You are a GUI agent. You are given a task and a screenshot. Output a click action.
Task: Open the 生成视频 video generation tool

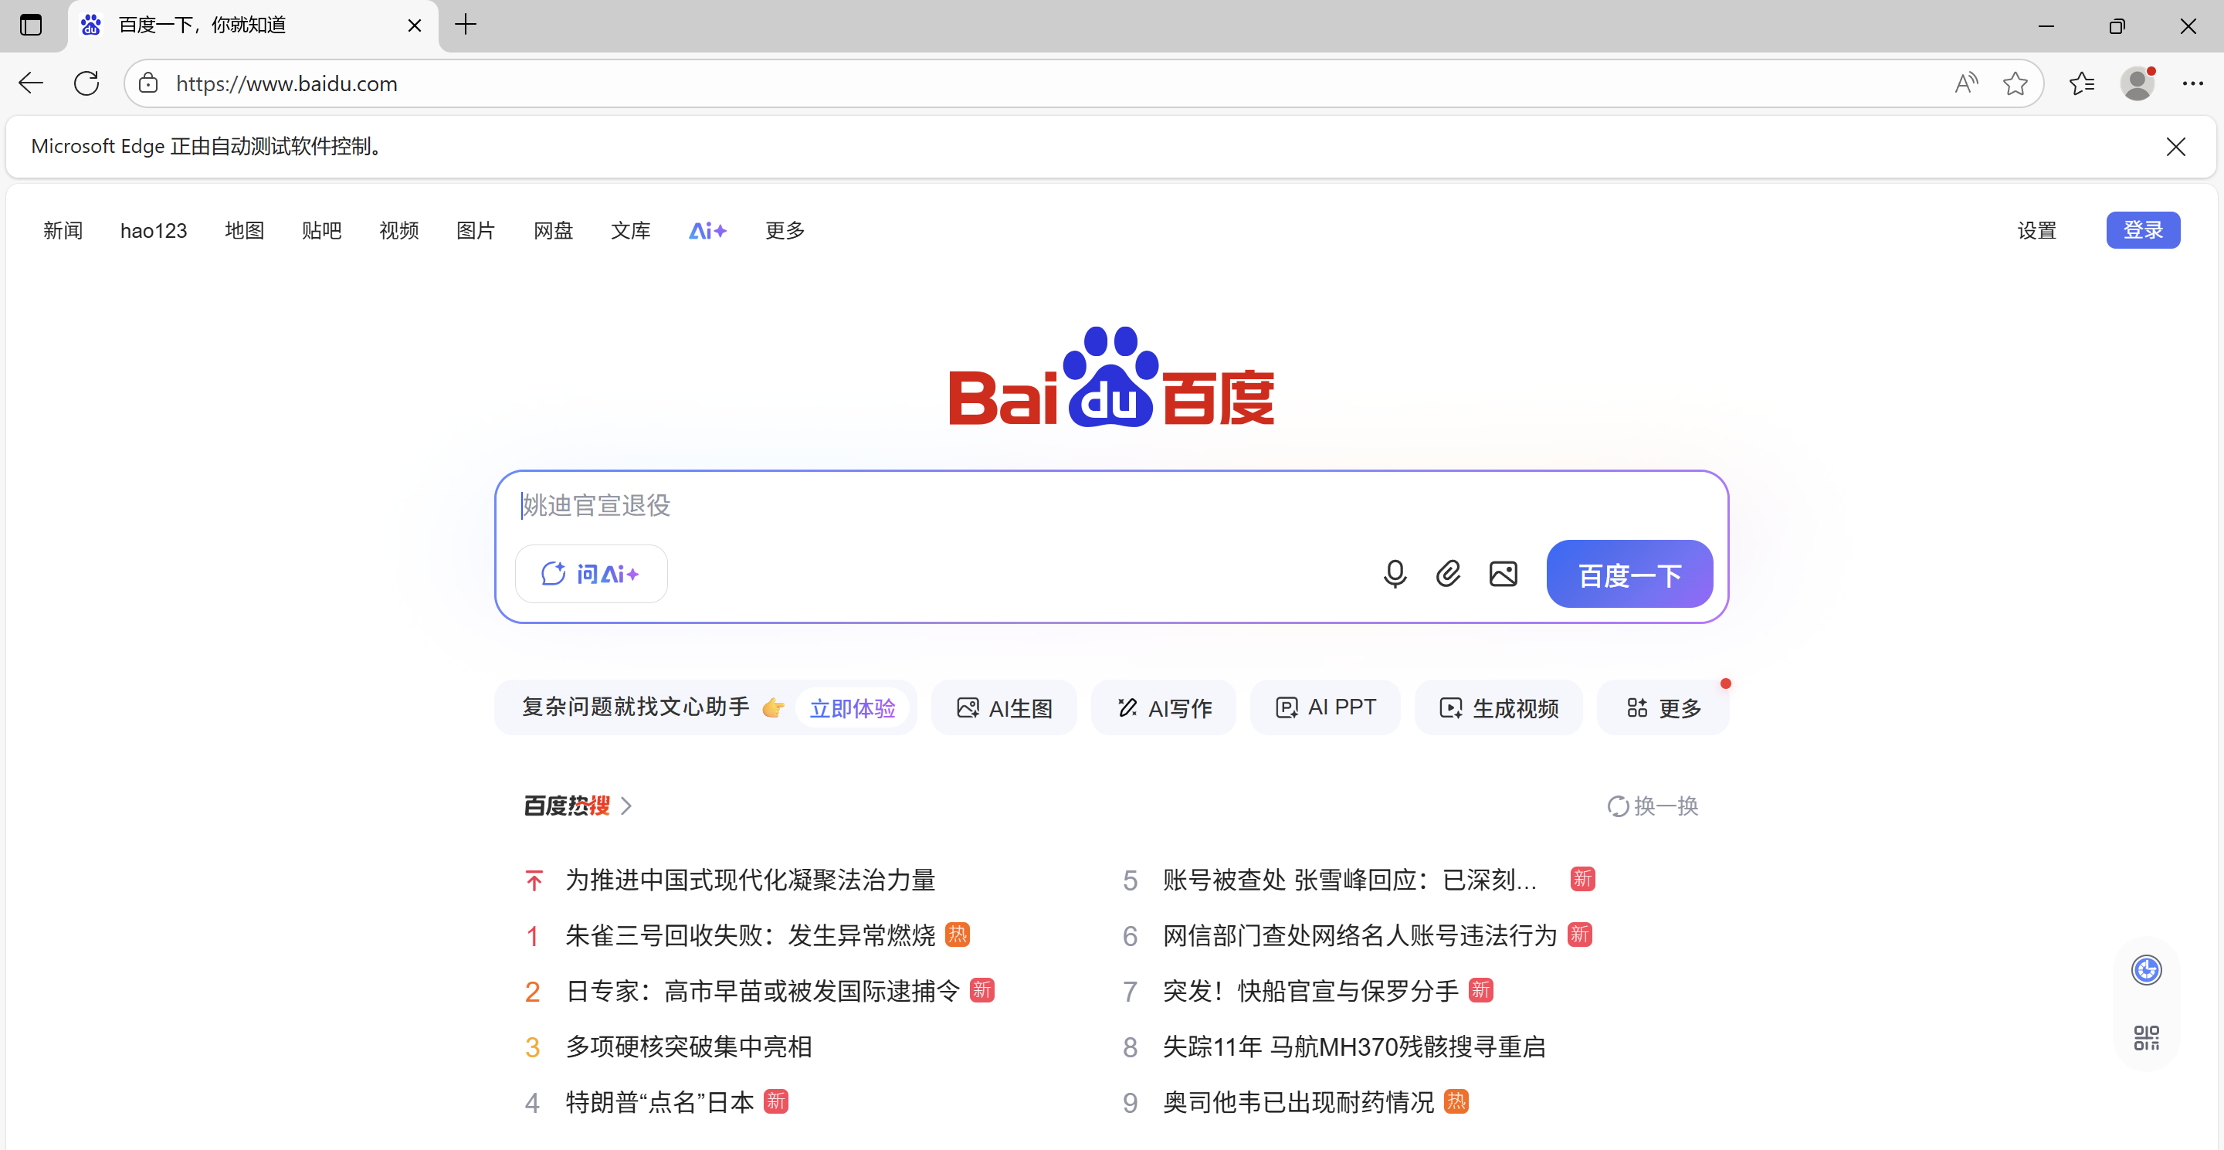[1499, 709]
